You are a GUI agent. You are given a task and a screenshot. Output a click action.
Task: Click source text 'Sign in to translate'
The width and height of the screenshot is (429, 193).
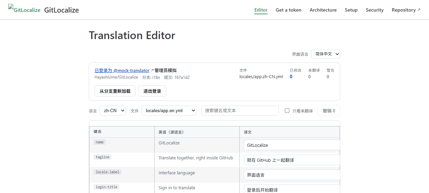click(177, 188)
